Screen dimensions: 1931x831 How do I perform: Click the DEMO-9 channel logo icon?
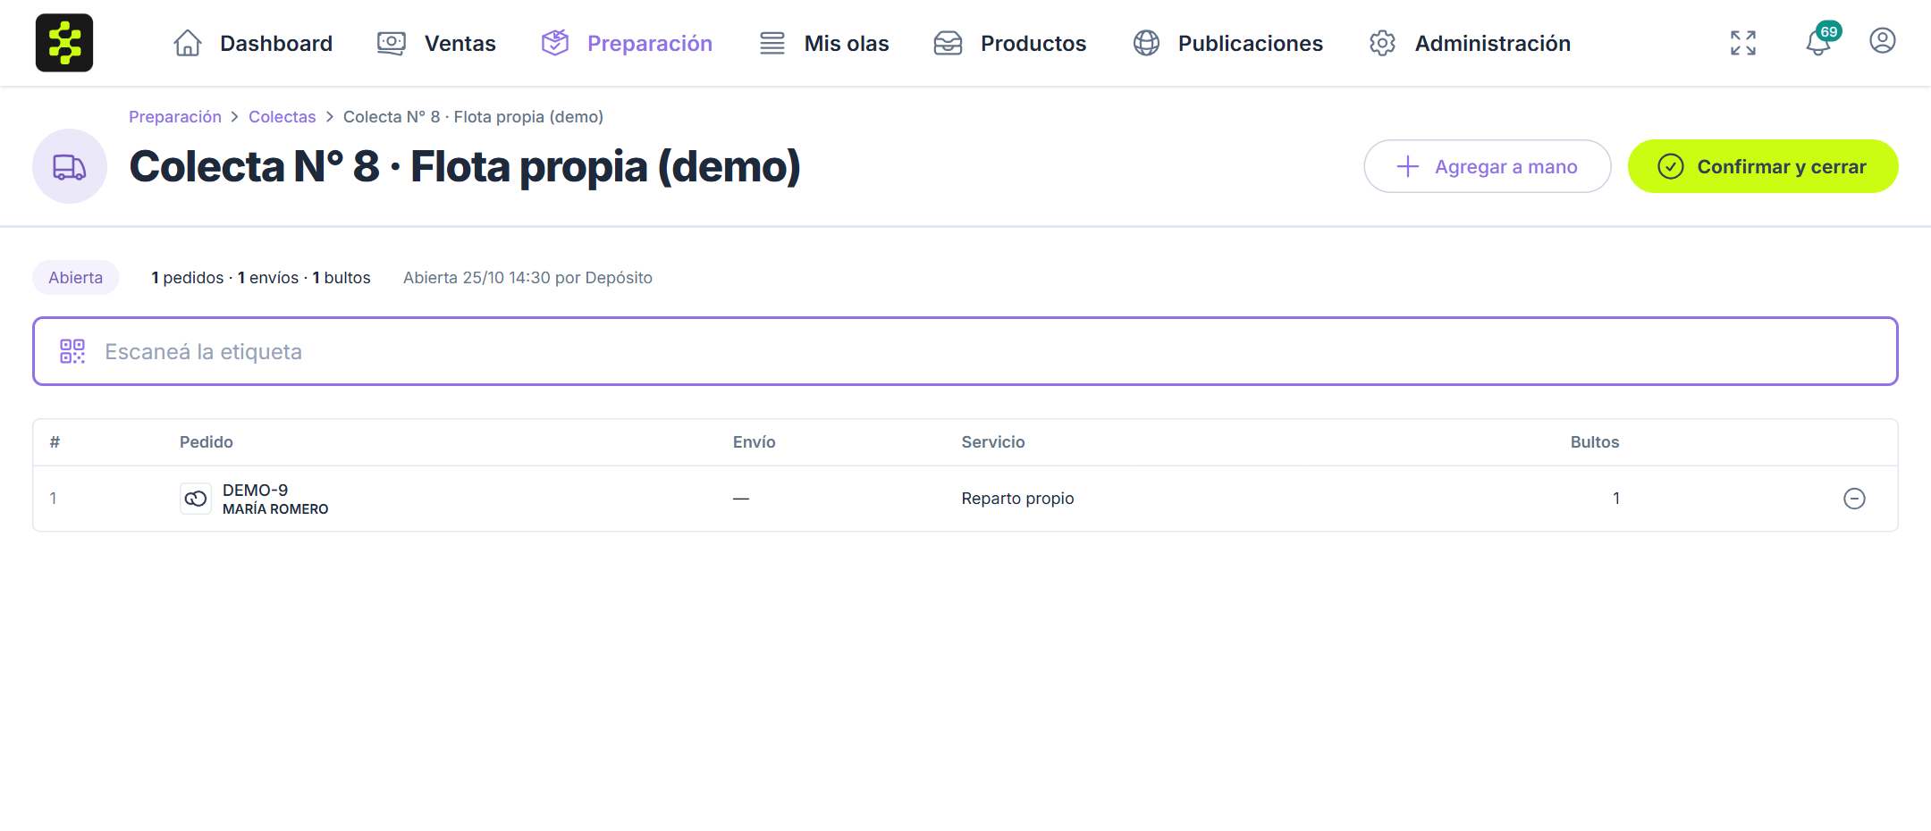(196, 499)
